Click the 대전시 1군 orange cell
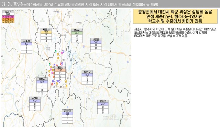The width and height of the screenshot is (220, 129). pyautogui.click(x=60, y=70)
